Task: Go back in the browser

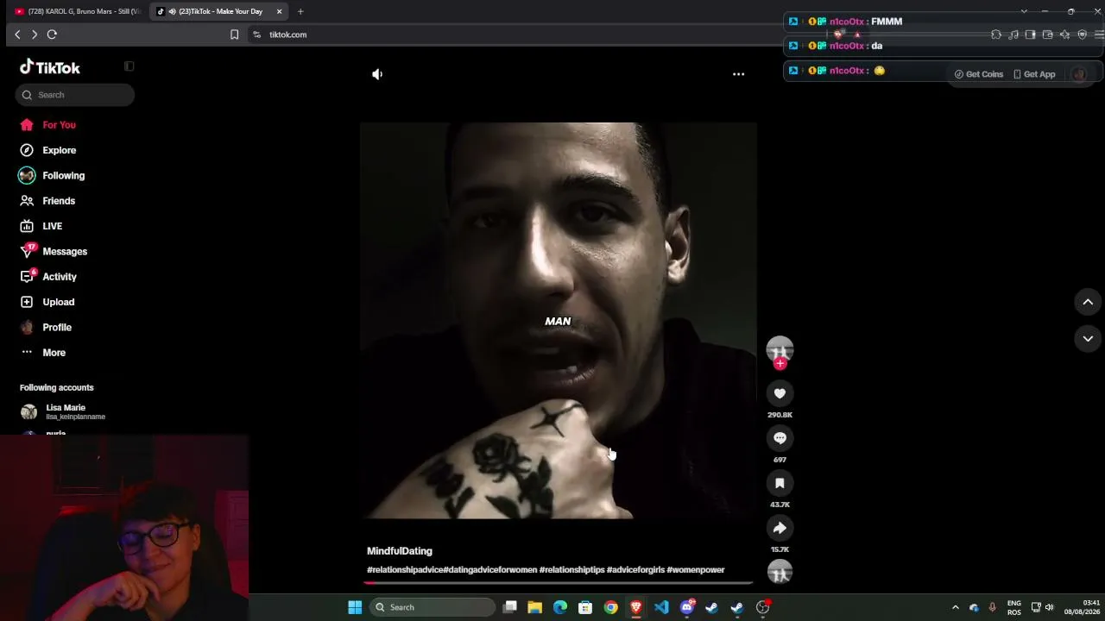Action: (17, 34)
